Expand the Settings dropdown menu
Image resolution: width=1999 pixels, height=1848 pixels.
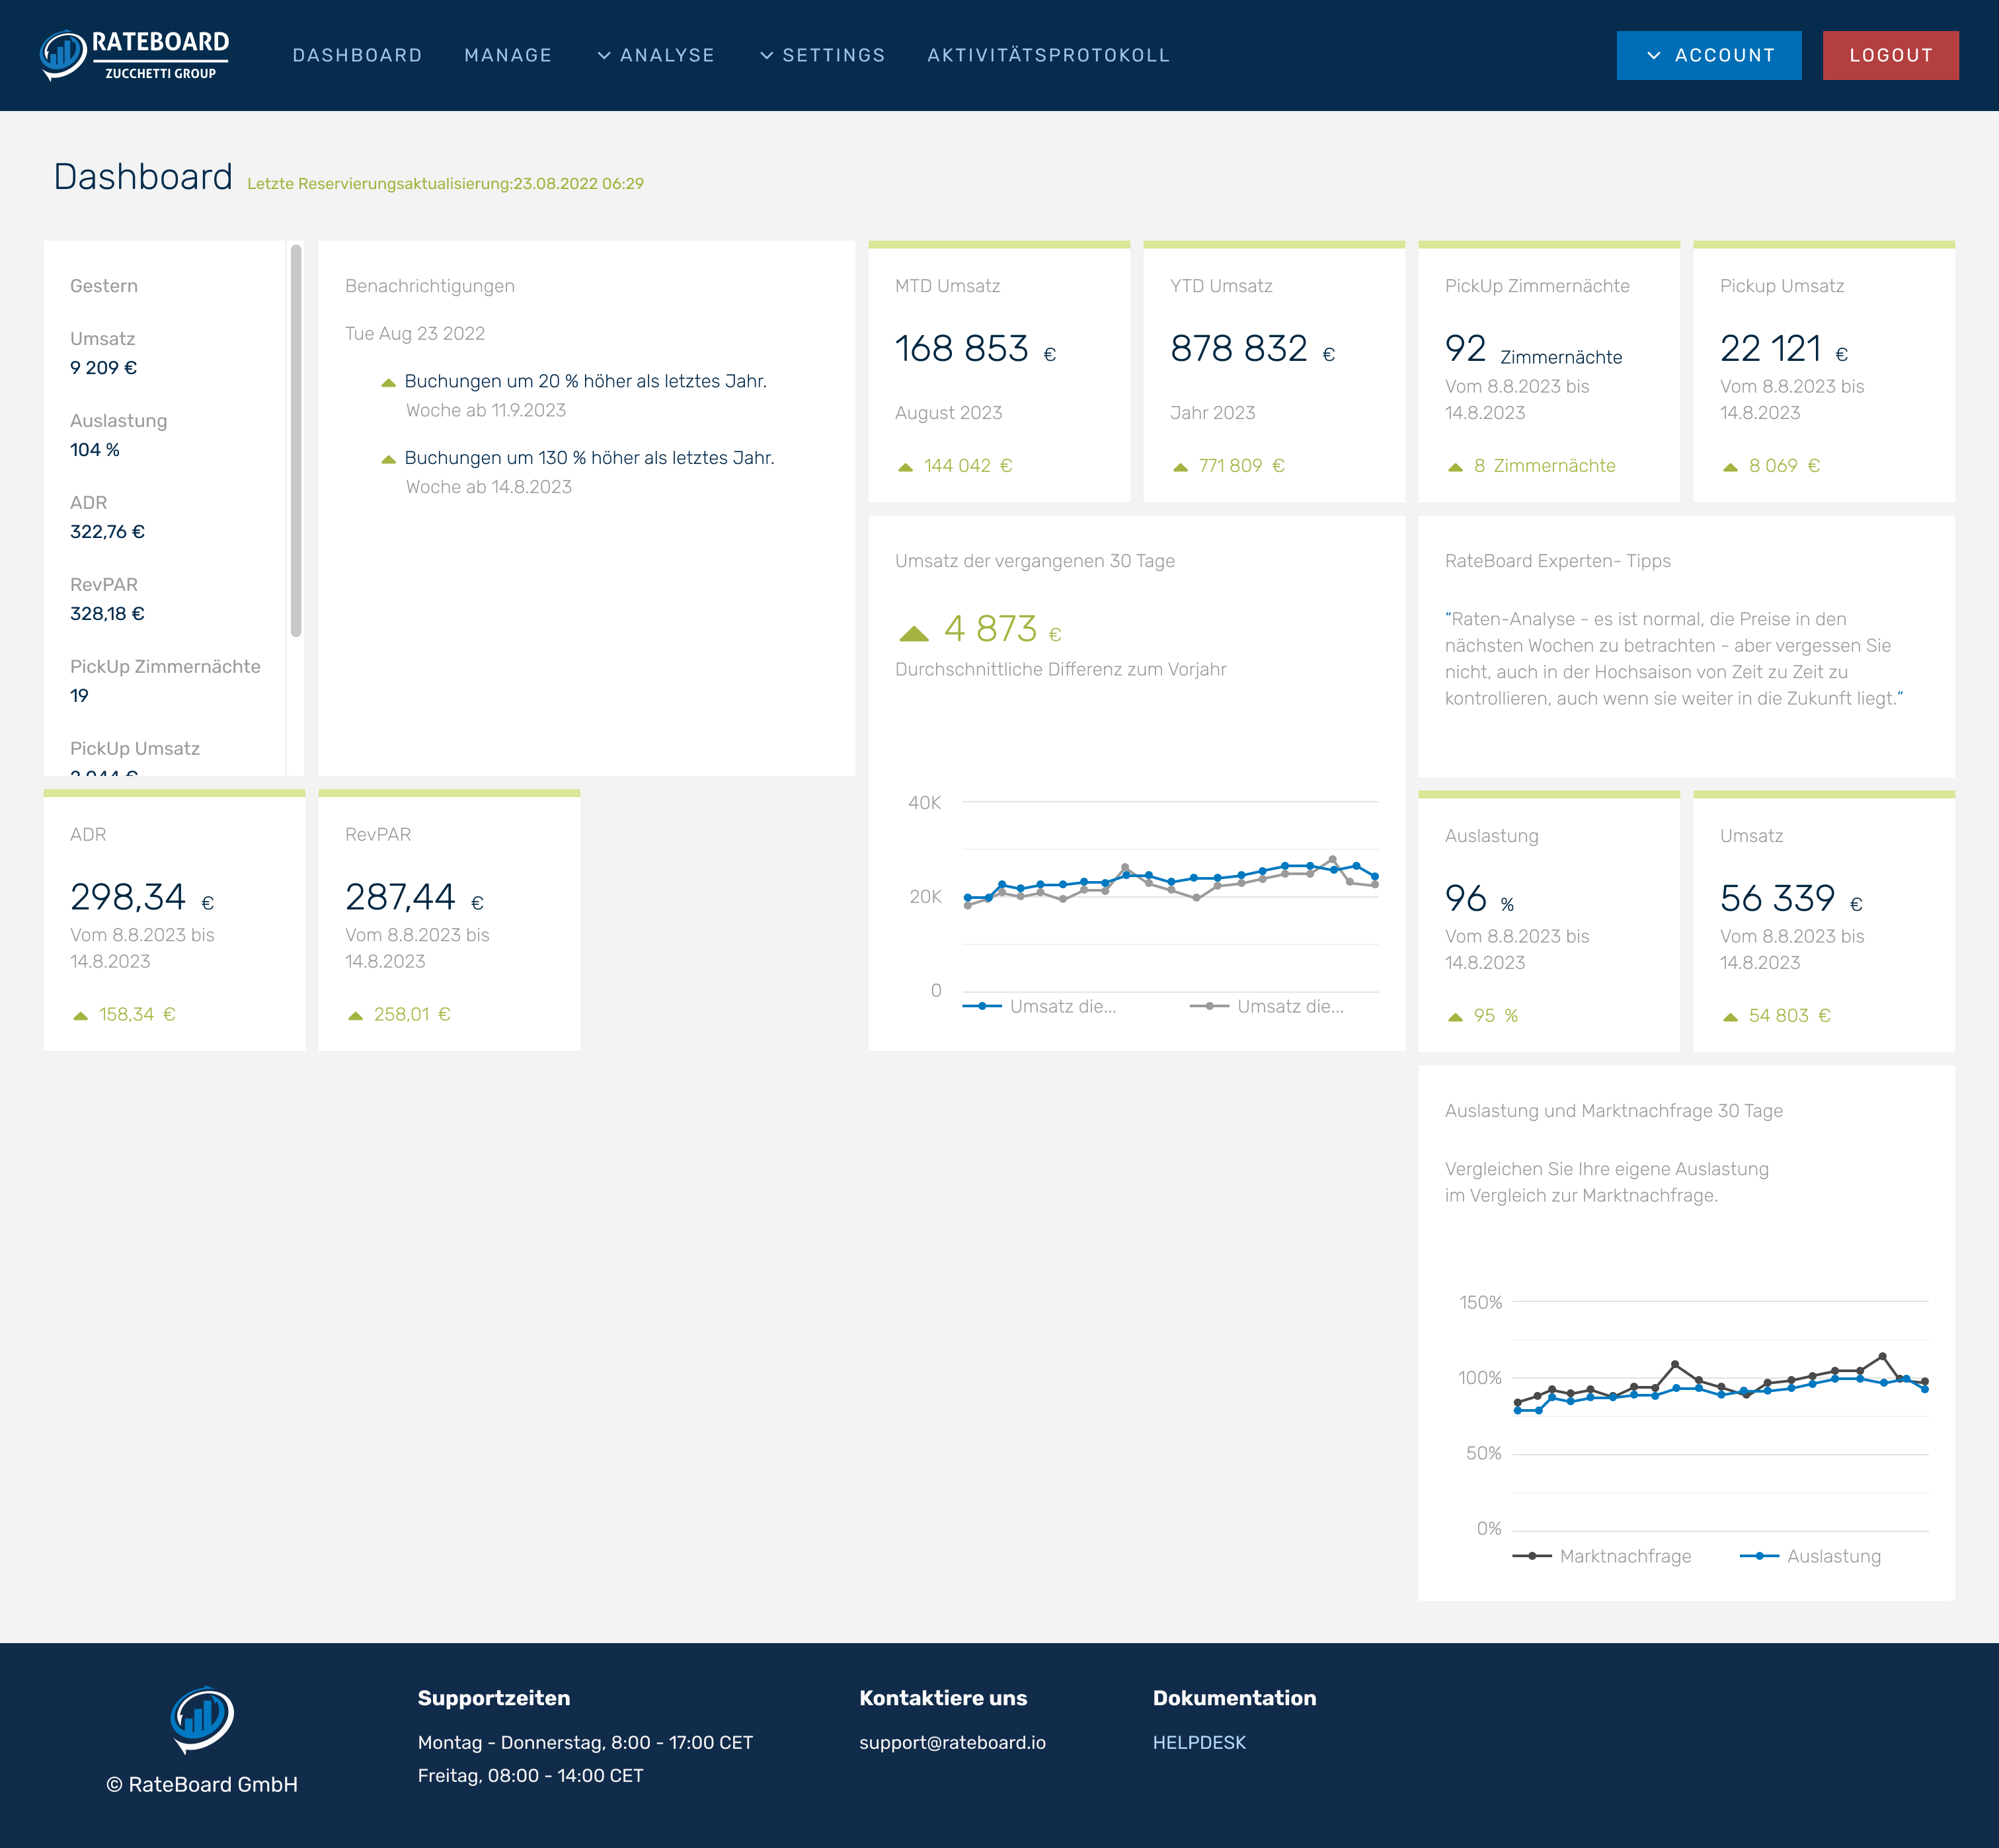click(822, 55)
